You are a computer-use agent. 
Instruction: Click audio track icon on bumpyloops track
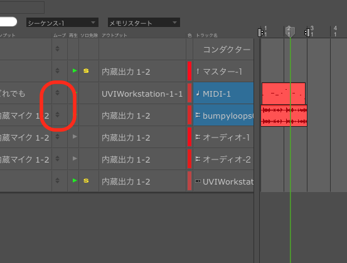pyautogui.click(x=198, y=115)
